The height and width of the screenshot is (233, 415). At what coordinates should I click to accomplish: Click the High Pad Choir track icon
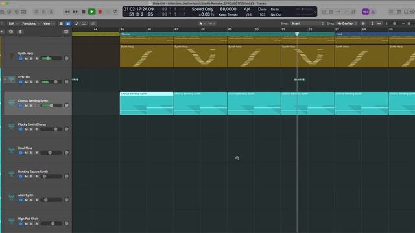pos(12,221)
